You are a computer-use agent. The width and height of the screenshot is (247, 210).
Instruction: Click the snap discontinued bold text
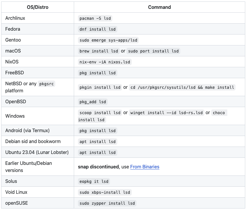coord(99,167)
